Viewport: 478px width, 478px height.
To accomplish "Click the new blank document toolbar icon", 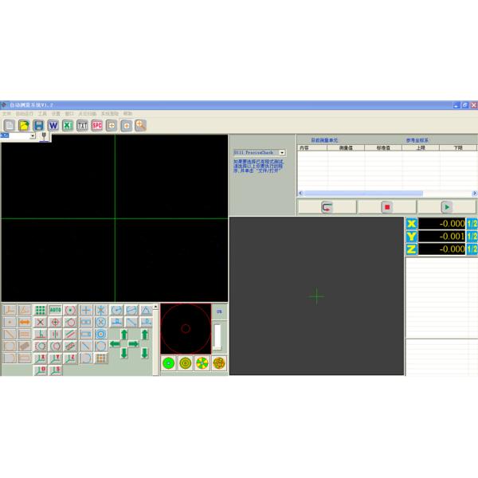I will [10, 125].
